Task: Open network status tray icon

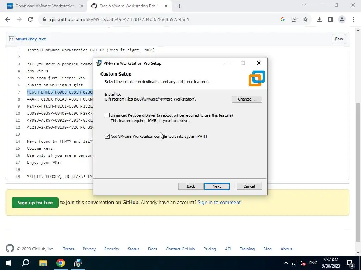Action: [x=294, y=263]
